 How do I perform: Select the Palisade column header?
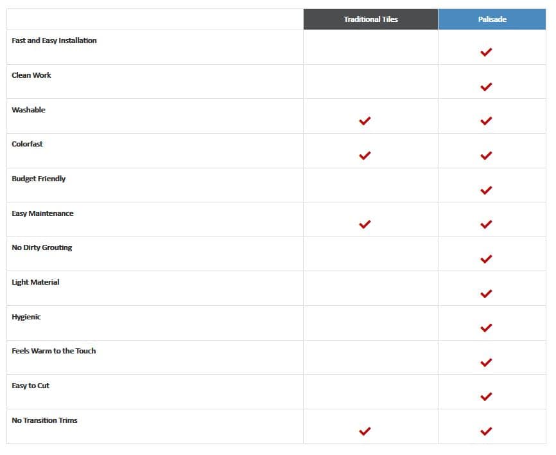tap(492, 19)
